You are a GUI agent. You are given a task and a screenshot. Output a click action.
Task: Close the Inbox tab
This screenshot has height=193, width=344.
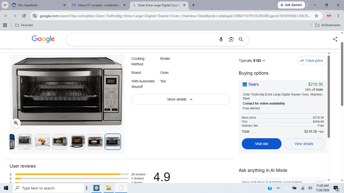[124, 5]
